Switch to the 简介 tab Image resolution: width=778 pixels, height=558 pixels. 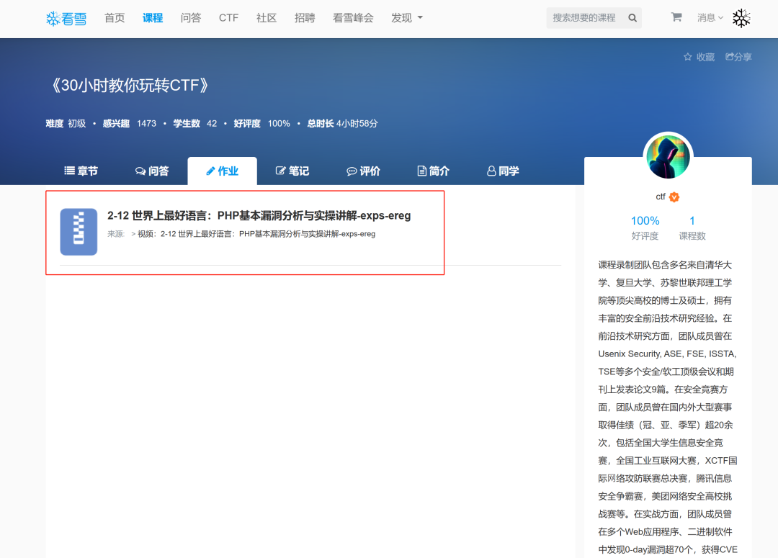point(433,171)
